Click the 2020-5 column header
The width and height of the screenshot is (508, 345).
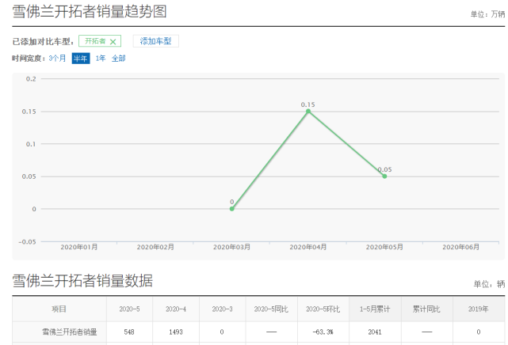[x=129, y=309]
